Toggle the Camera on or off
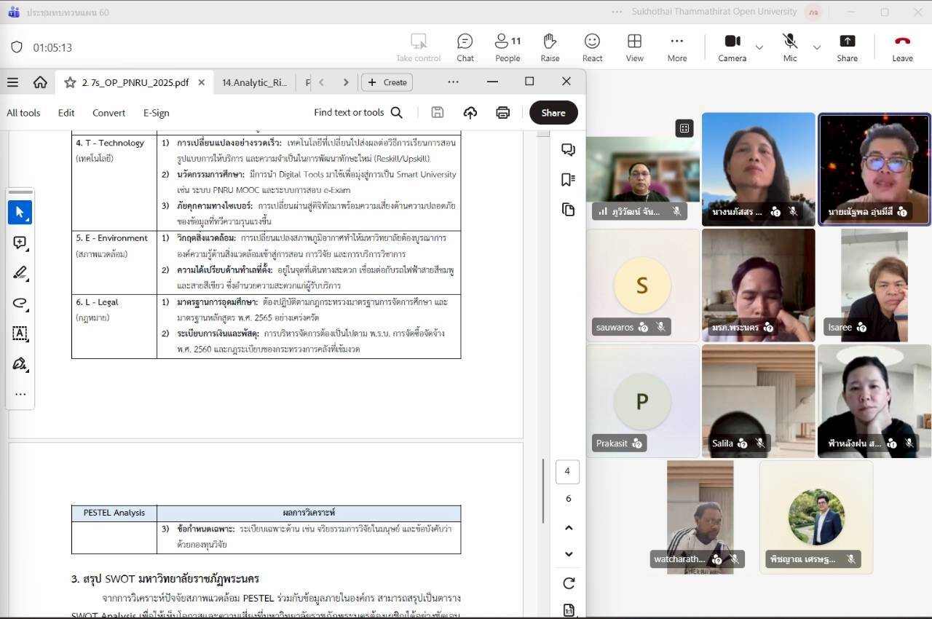Screen dimensions: 932x619 point(732,47)
